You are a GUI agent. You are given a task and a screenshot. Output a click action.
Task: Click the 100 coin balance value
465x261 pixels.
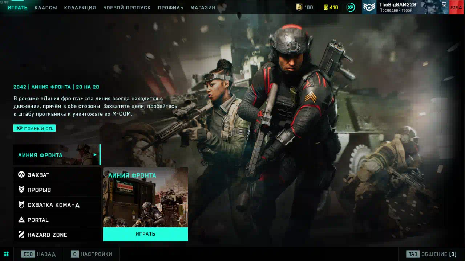pyautogui.click(x=309, y=8)
